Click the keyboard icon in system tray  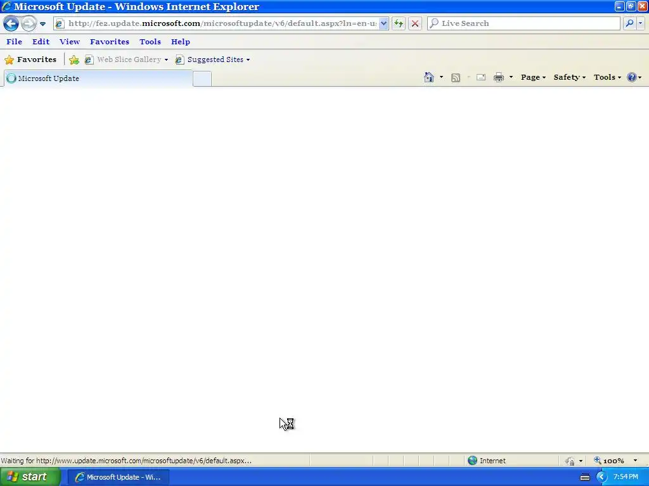click(x=585, y=477)
